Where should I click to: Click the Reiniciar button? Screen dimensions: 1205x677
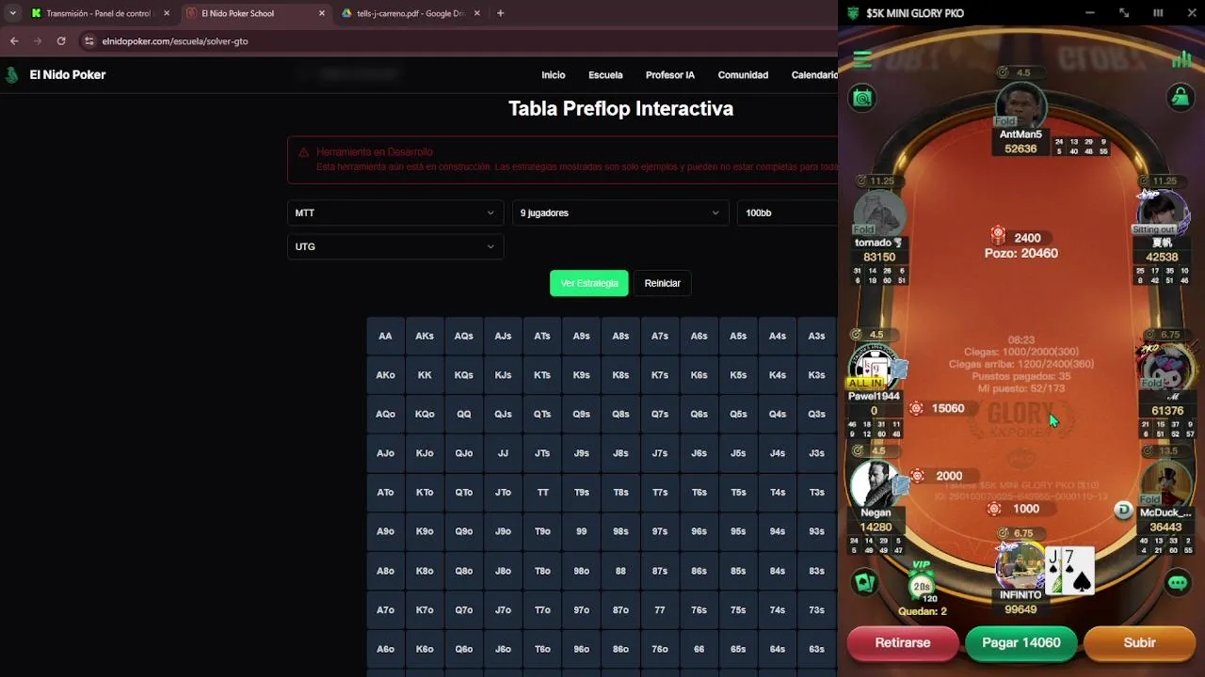[663, 283]
